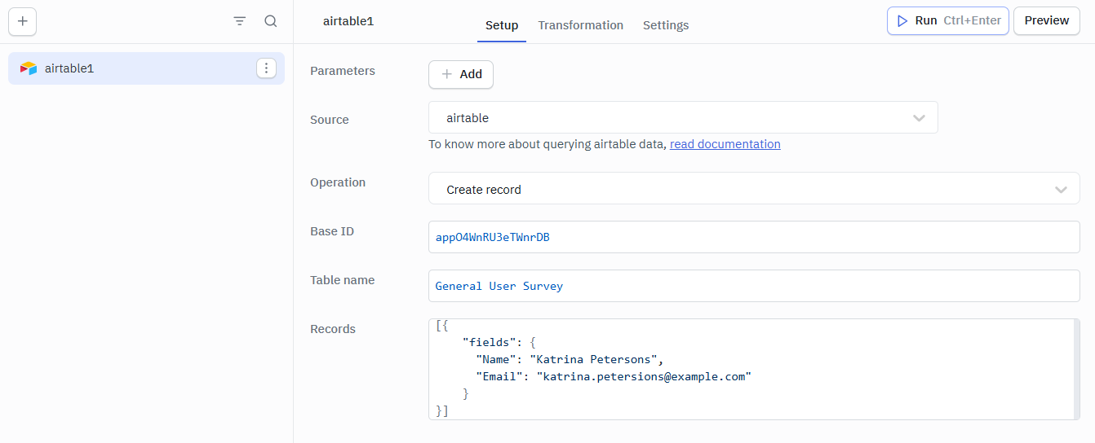The width and height of the screenshot is (1095, 443).
Task: Click the Base ID input field
Action: pyautogui.click(x=753, y=237)
